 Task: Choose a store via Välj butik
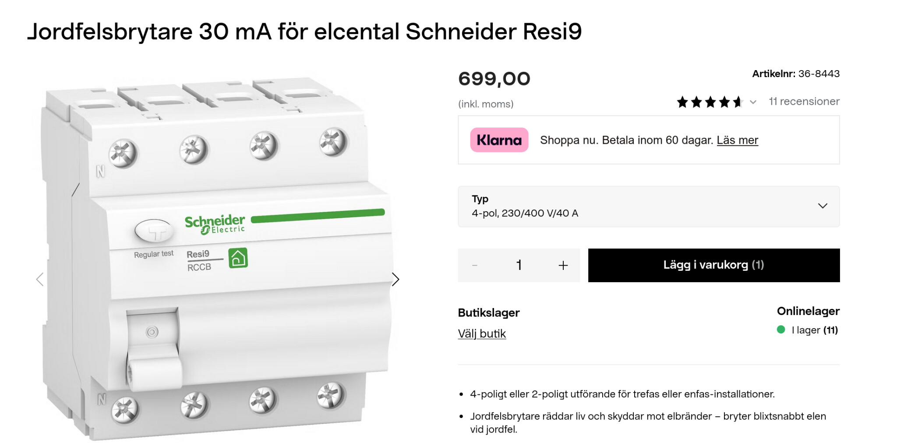coord(482,334)
